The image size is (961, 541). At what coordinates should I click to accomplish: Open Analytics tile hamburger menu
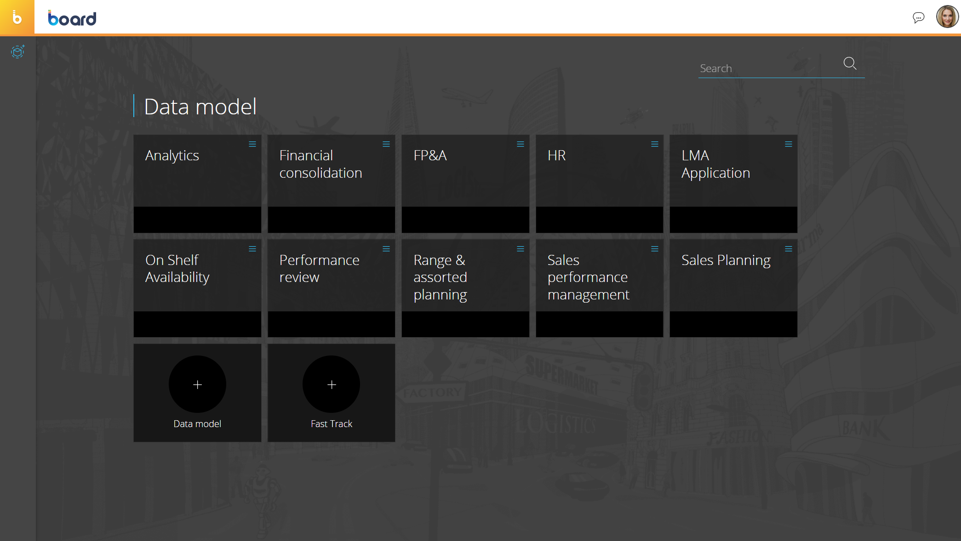click(x=252, y=144)
